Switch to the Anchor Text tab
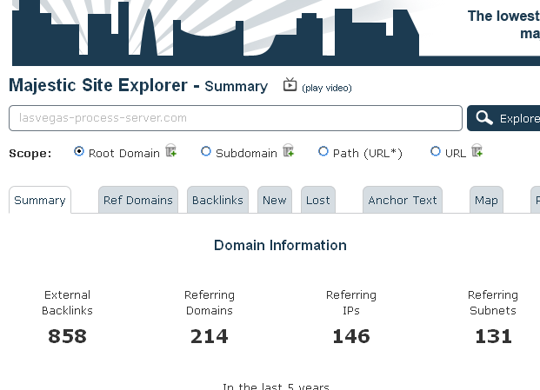 (x=403, y=200)
